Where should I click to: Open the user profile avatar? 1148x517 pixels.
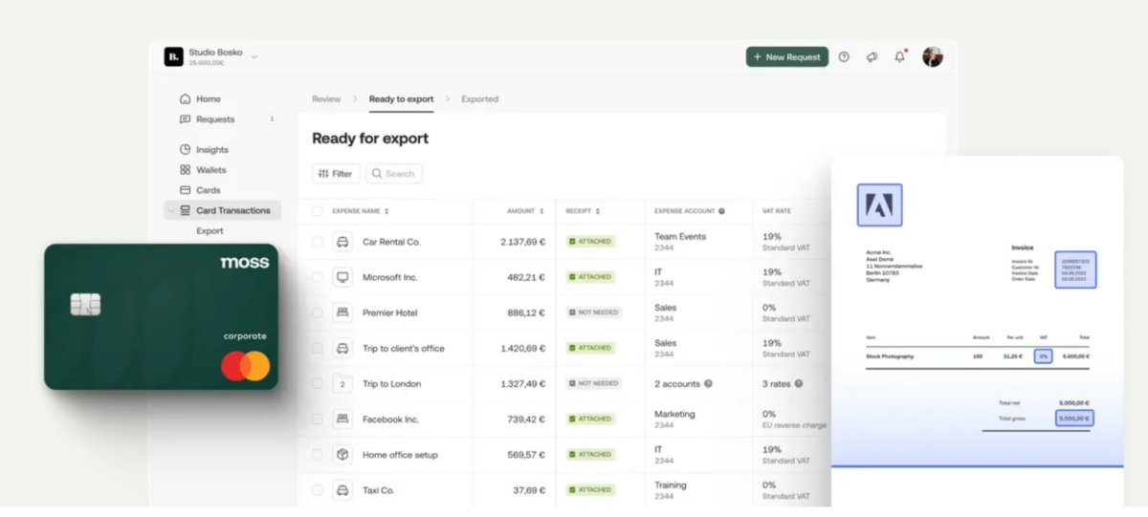pyautogui.click(x=933, y=57)
